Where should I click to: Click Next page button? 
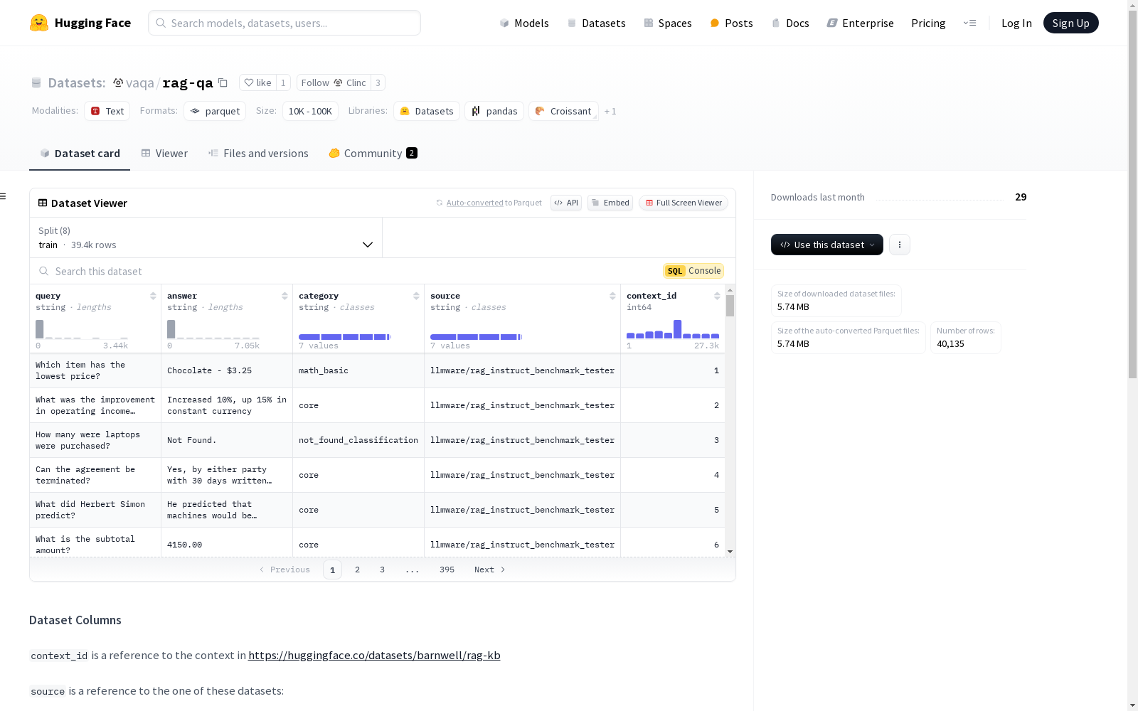pos(490,570)
